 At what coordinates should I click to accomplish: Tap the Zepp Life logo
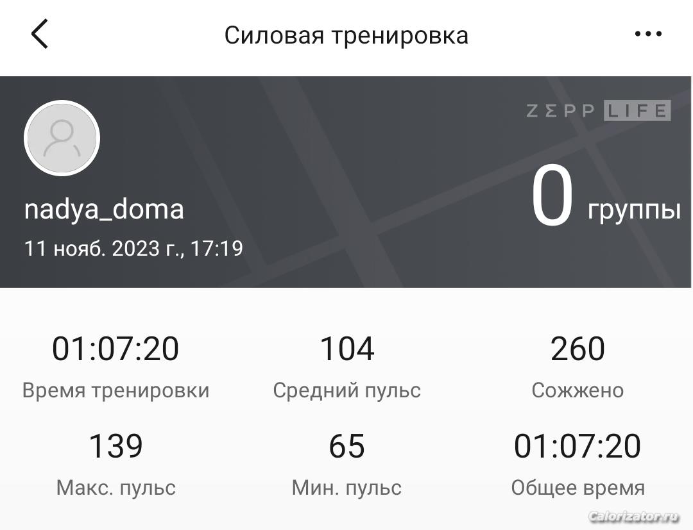(x=599, y=110)
